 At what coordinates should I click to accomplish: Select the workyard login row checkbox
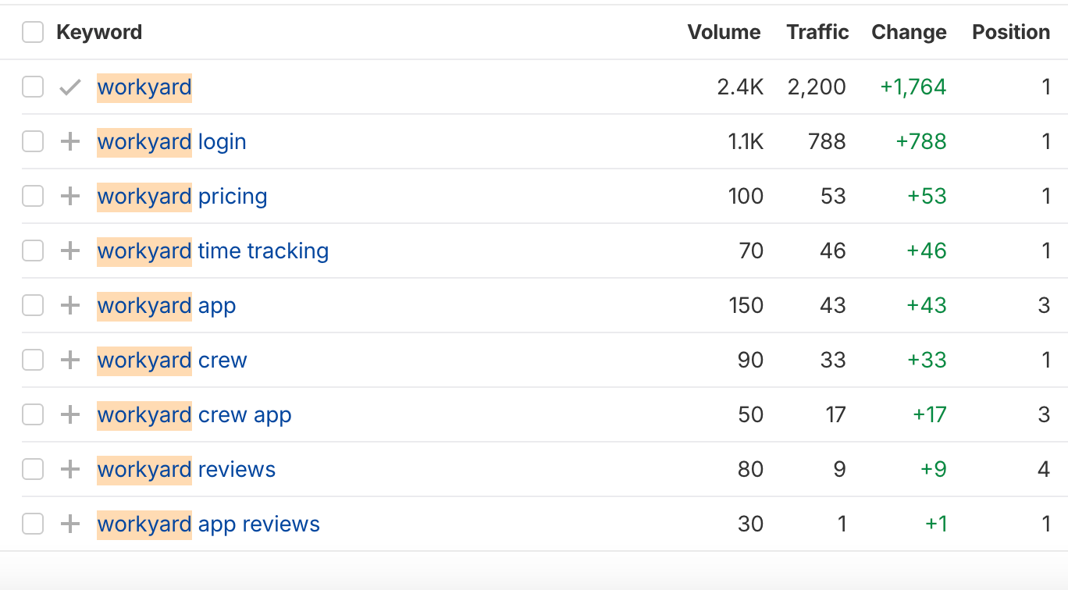33,142
